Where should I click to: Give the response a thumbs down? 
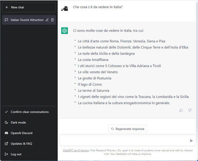(x=190, y=110)
